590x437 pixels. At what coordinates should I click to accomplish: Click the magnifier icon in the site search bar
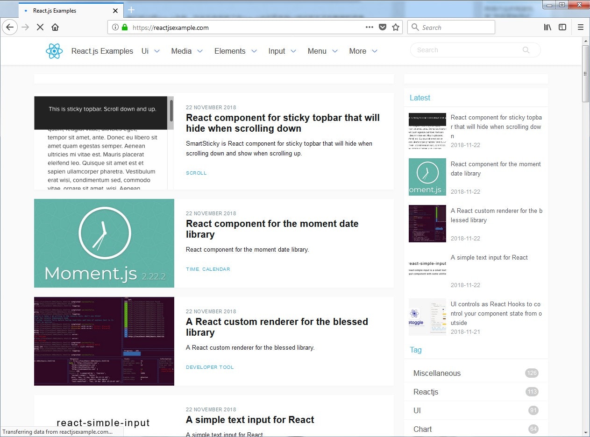point(526,50)
